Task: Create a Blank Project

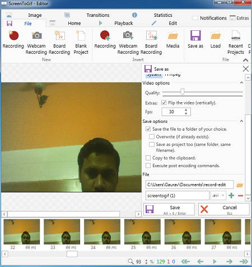Action: [x=81, y=43]
